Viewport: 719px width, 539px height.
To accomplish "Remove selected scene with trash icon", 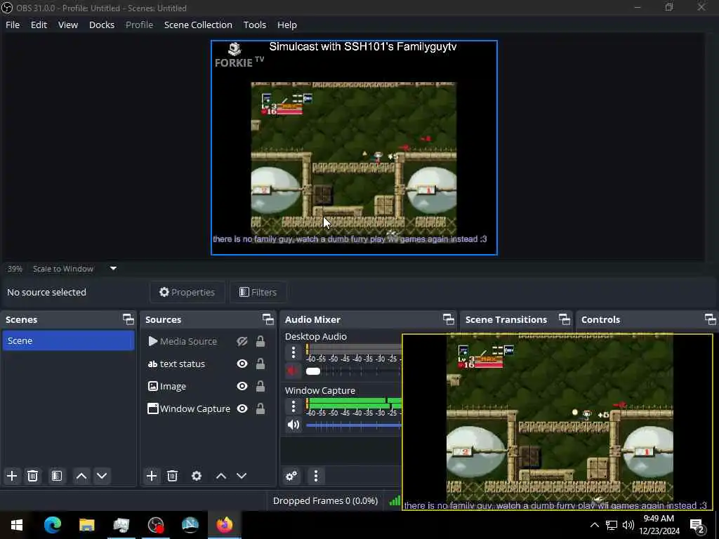I will tap(32, 476).
